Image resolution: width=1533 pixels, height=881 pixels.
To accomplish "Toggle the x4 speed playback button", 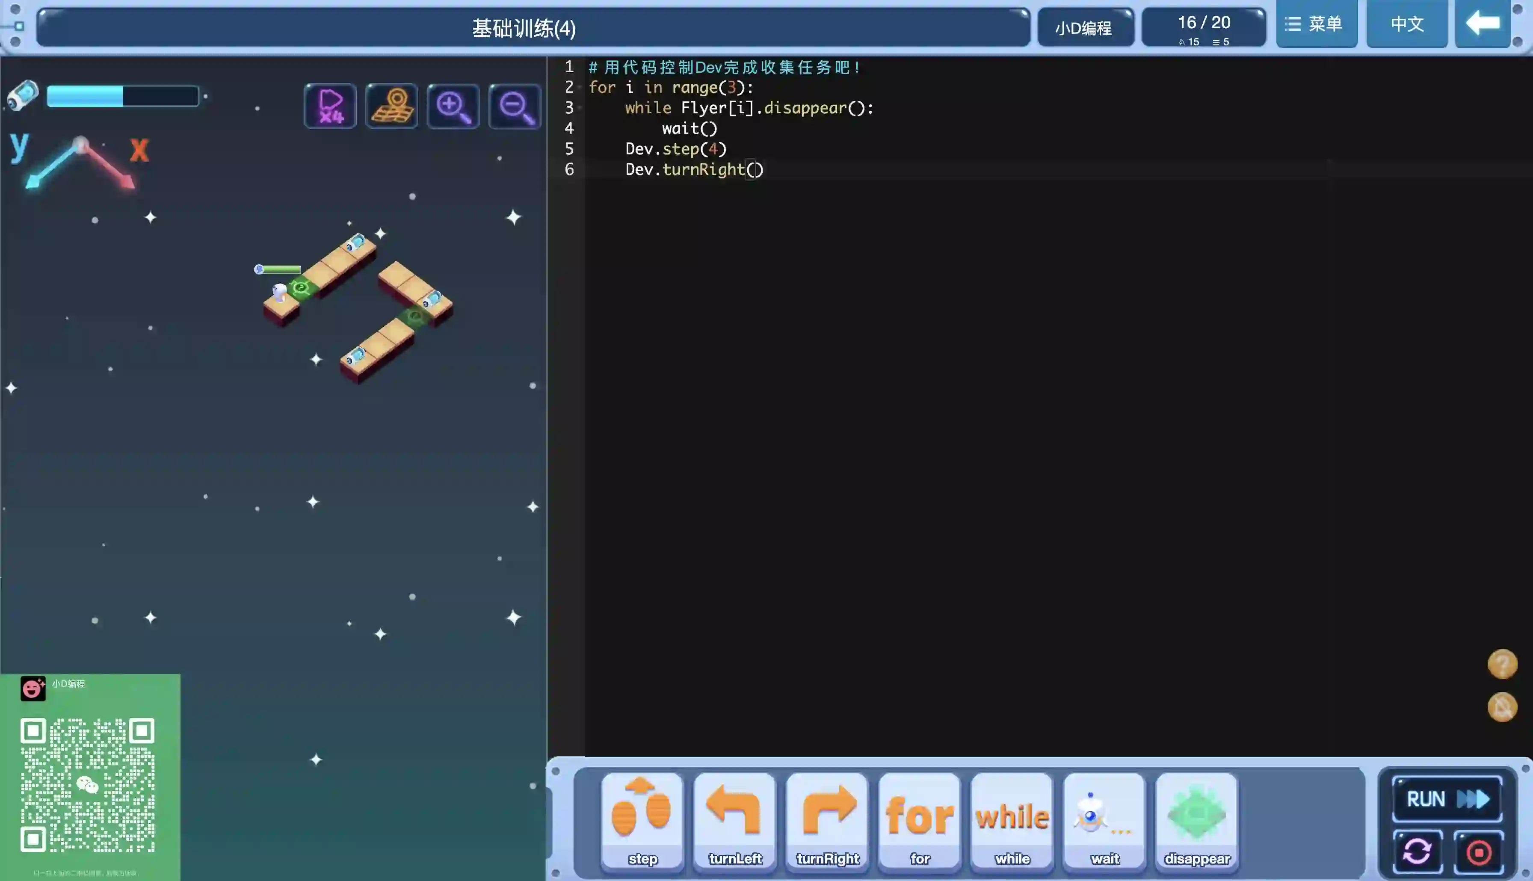I will click(330, 106).
